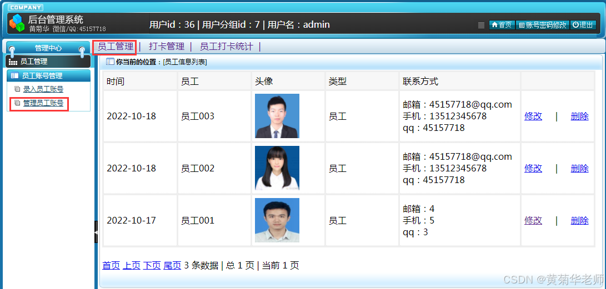Click 删除 for 员工003
This screenshot has height=289, width=606.
point(579,116)
